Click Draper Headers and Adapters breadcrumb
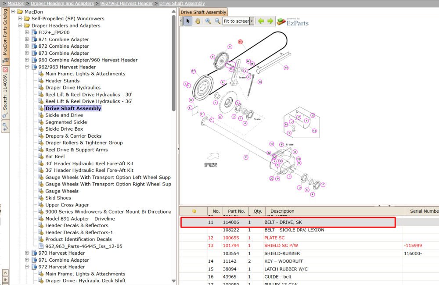Viewport: 439px width, 285px height. [x=62, y=4]
